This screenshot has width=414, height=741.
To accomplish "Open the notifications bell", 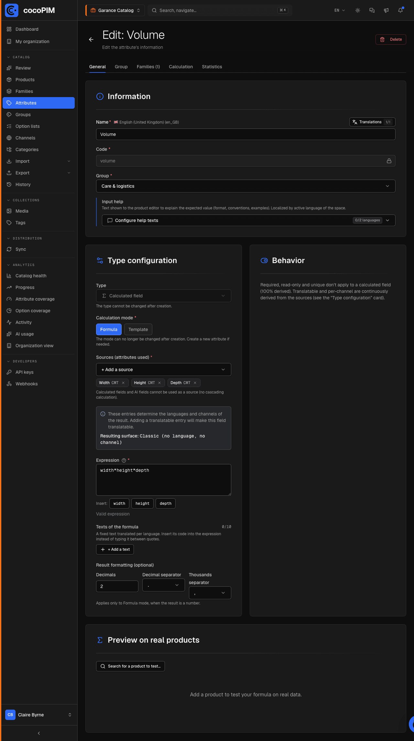I will coord(400,10).
